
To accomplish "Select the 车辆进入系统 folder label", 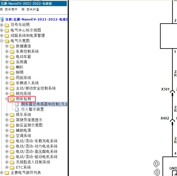I will [27, 83].
